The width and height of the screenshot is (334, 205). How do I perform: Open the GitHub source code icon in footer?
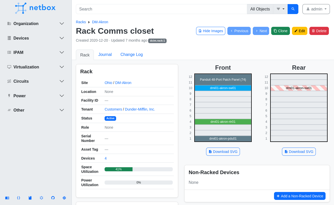53,198
